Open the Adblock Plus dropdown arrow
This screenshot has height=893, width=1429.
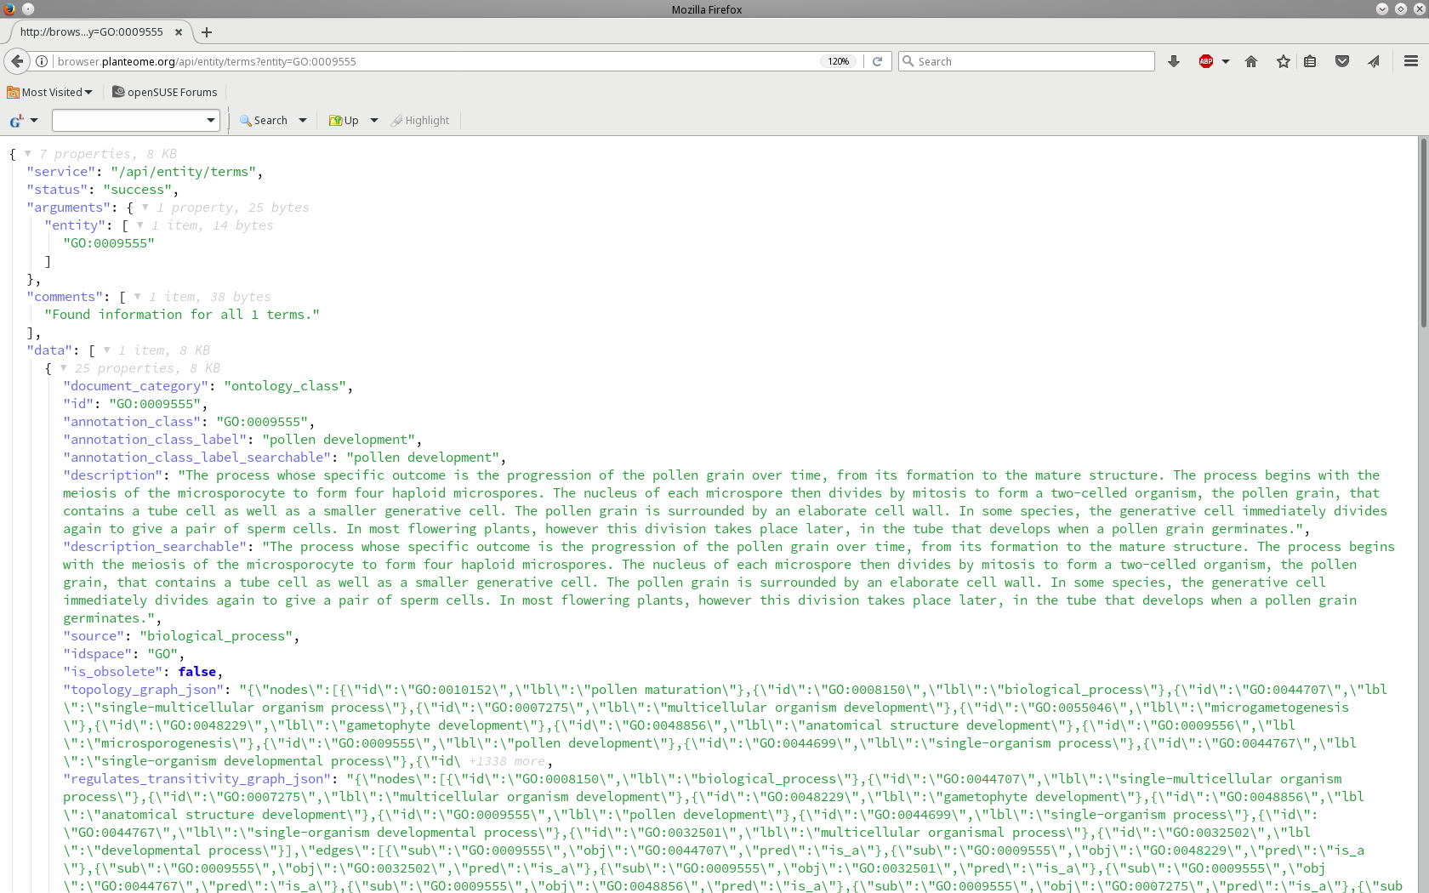click(x=1226, y=61)
